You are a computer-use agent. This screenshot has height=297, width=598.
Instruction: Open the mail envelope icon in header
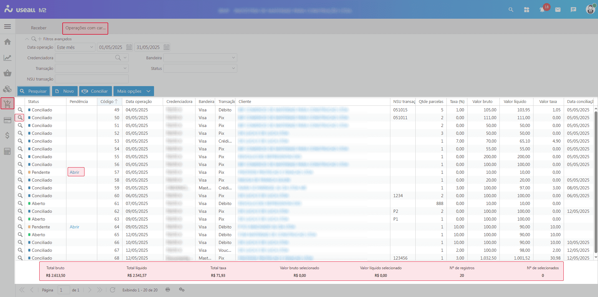click(558, 10)
